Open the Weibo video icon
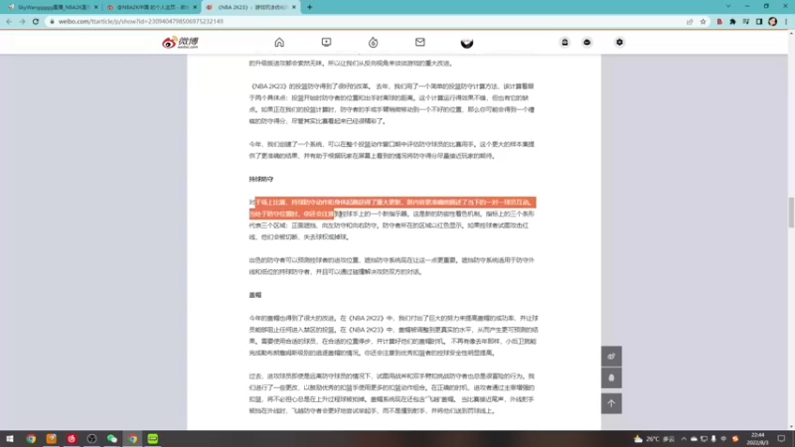Screen dimensions: 795x447 [x=327, y=43]
